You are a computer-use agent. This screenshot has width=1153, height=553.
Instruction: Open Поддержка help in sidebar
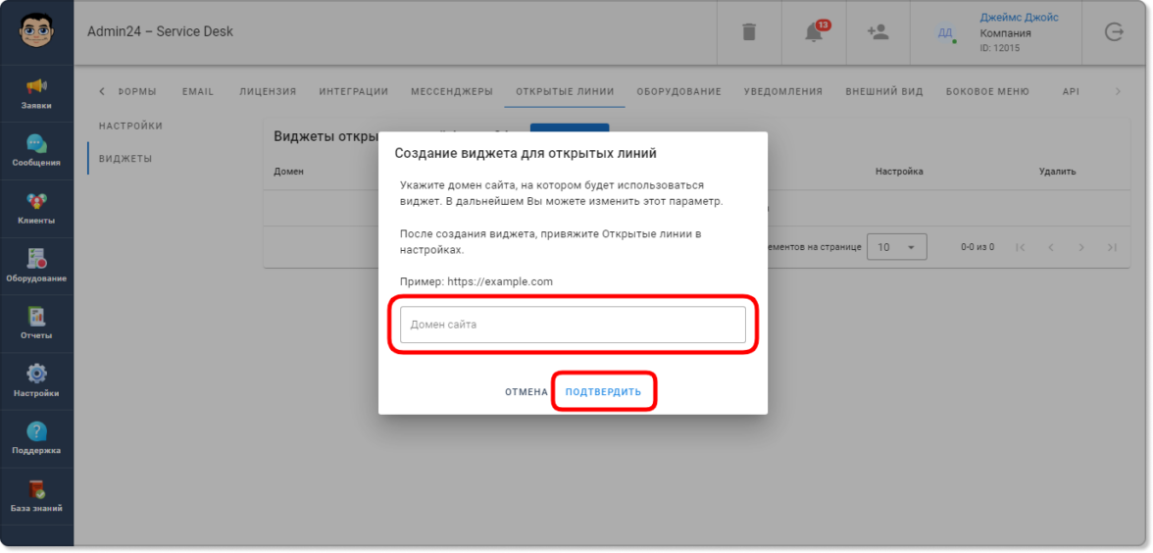pyautogui.click(x=37, y=438)
